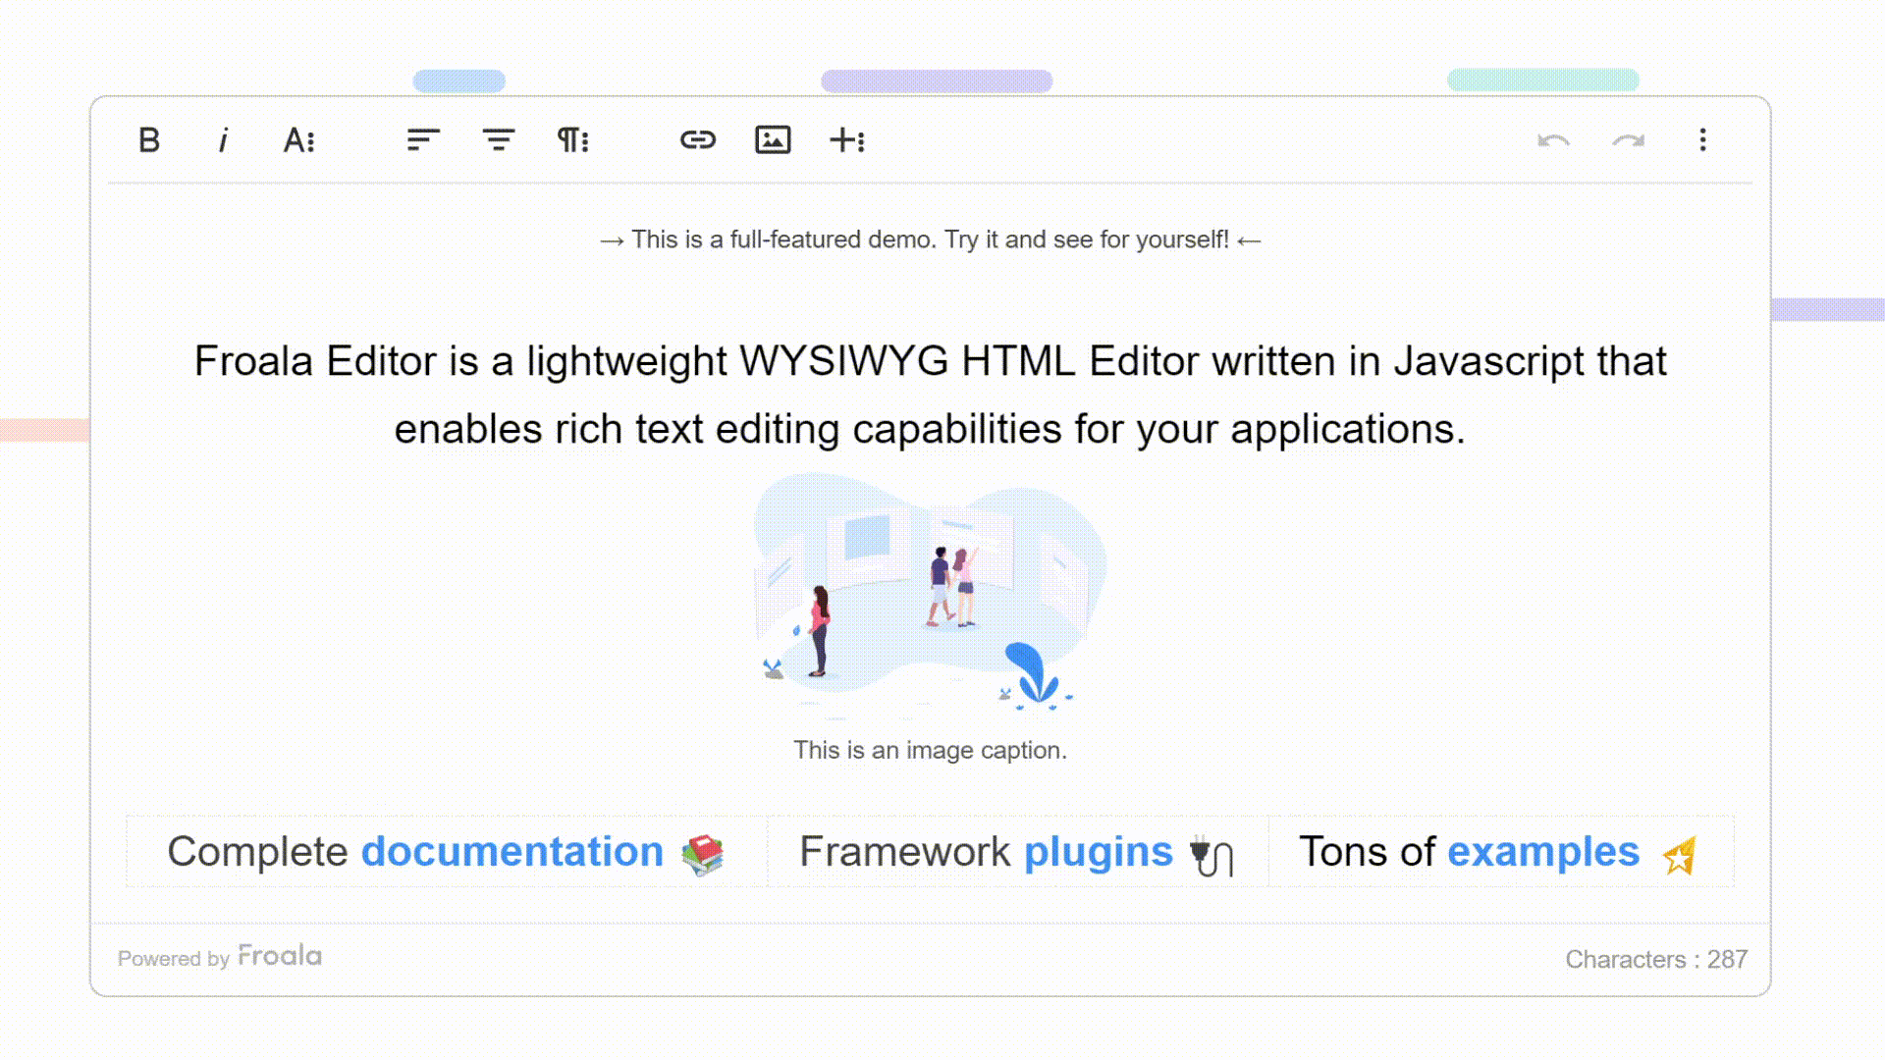Screen dimensions: 1885x1060
Task: Open the plugins link
Action: click(x=1098, y=852)
